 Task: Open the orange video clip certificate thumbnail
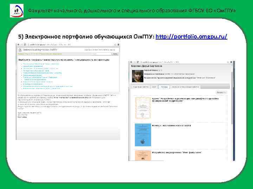pyautogui.click(x=143, y=155)
